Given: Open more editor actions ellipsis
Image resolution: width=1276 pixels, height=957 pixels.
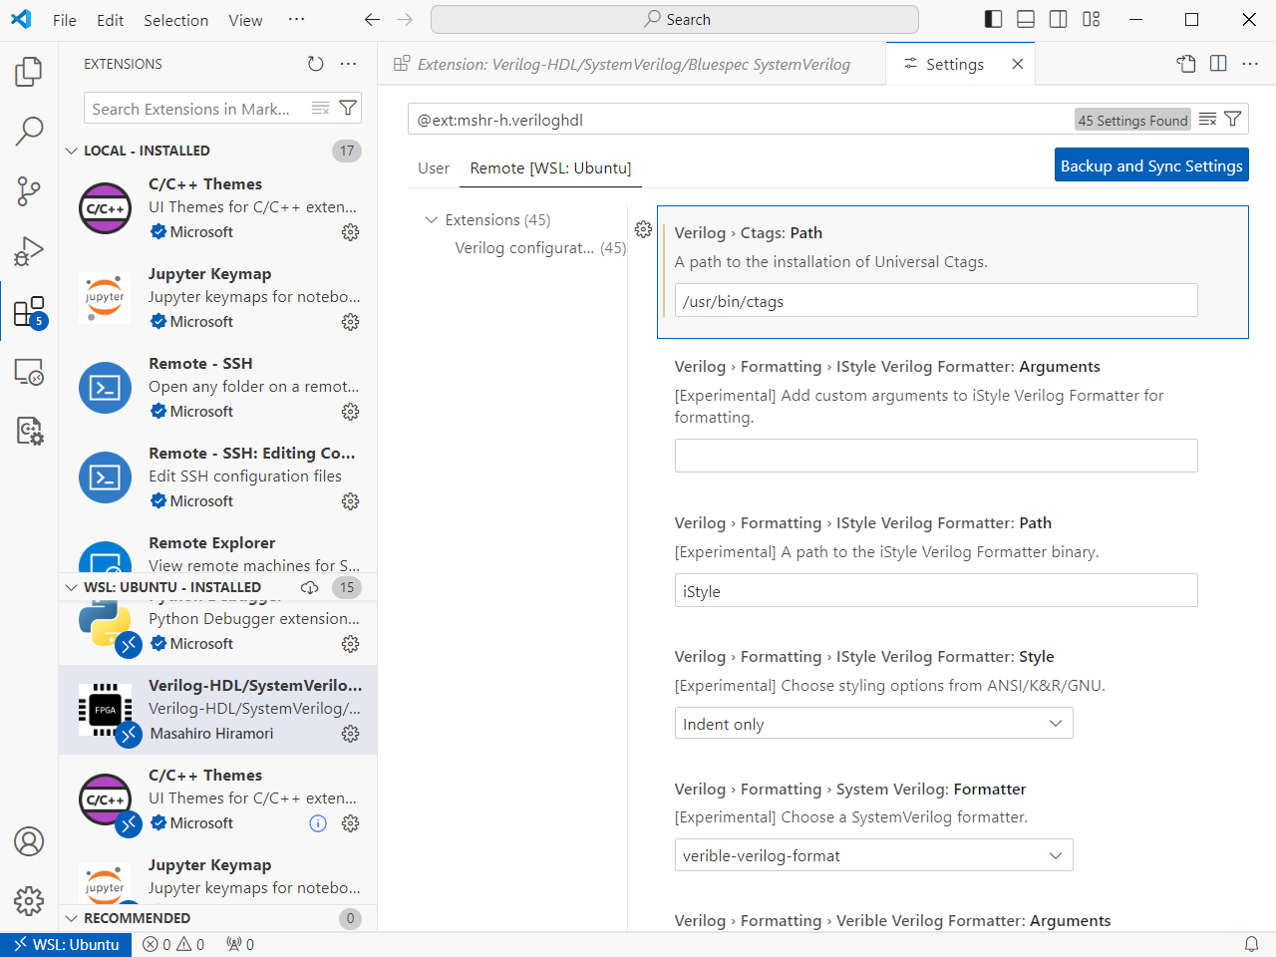Looking at the screenshot, I should click(x=1250, y=64).
